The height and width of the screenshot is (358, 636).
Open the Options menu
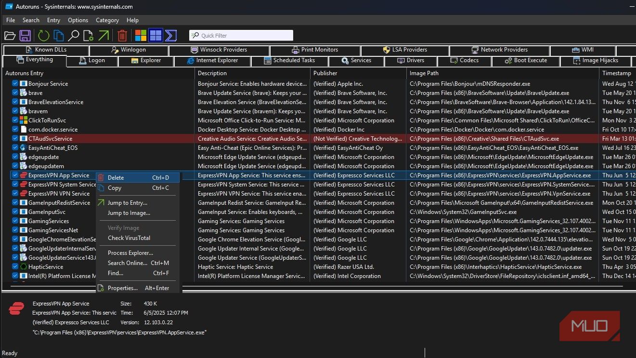click(78, 20)
